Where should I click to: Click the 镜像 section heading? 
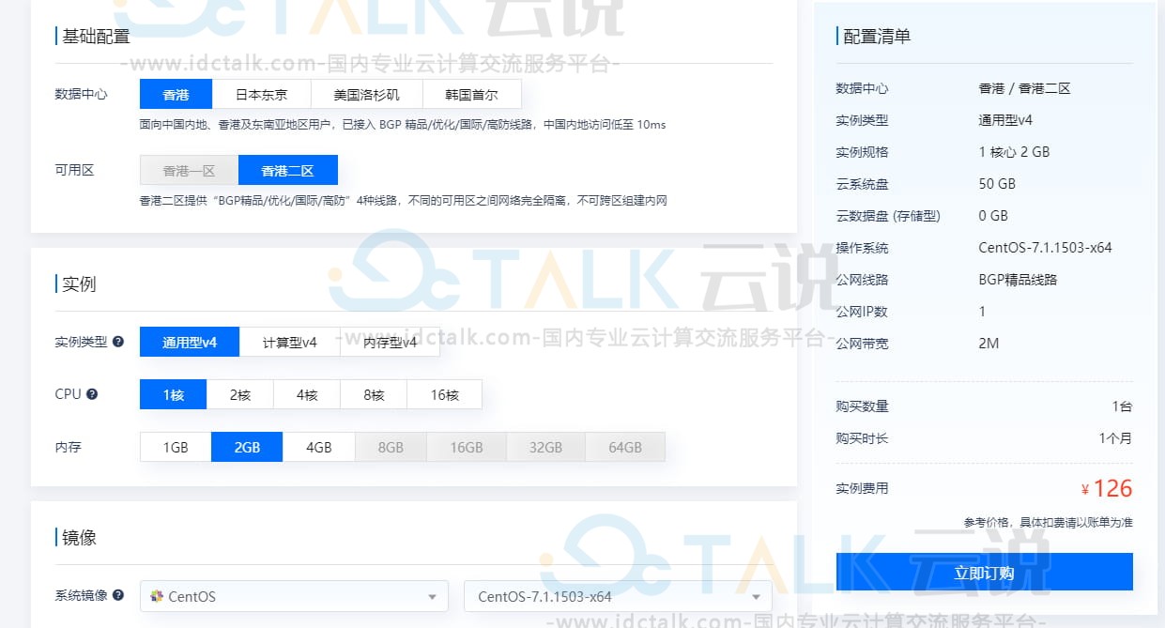(x=79, y=538)
